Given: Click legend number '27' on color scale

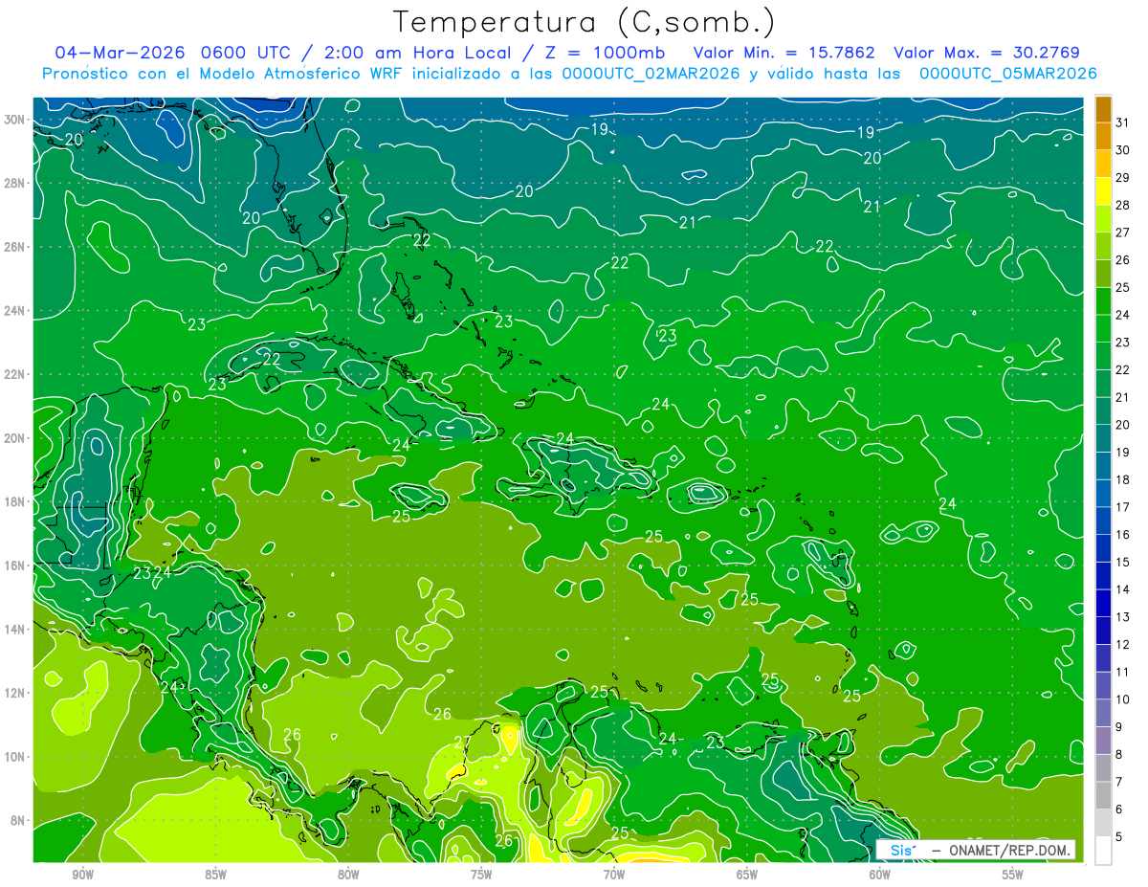Looking at the screenshot, I should 1123,233.
